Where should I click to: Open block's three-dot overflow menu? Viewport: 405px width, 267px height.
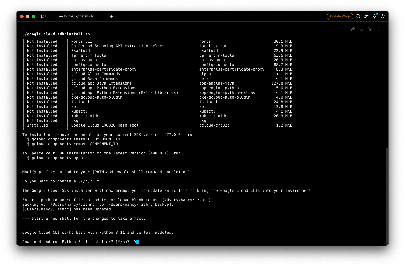point(379,29)
